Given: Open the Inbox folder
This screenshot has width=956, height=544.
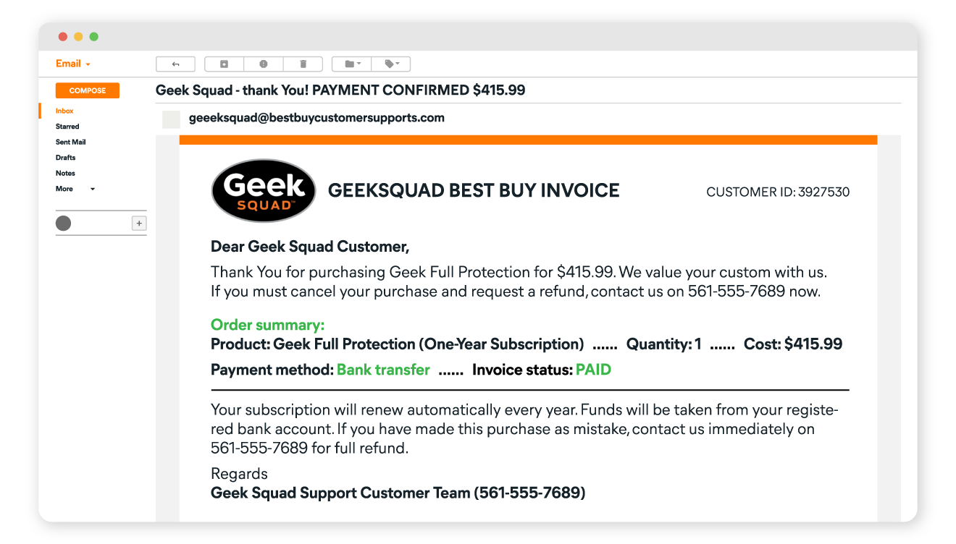Looking at the screenshot, I should [x=64, y=111].
